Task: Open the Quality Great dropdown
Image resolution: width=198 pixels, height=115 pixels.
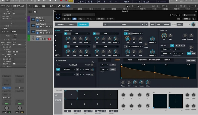Action: point(180,25)
